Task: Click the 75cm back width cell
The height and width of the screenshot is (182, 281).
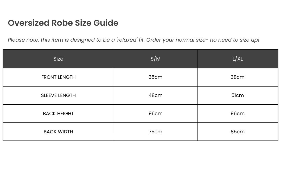Action: [156, 132]
